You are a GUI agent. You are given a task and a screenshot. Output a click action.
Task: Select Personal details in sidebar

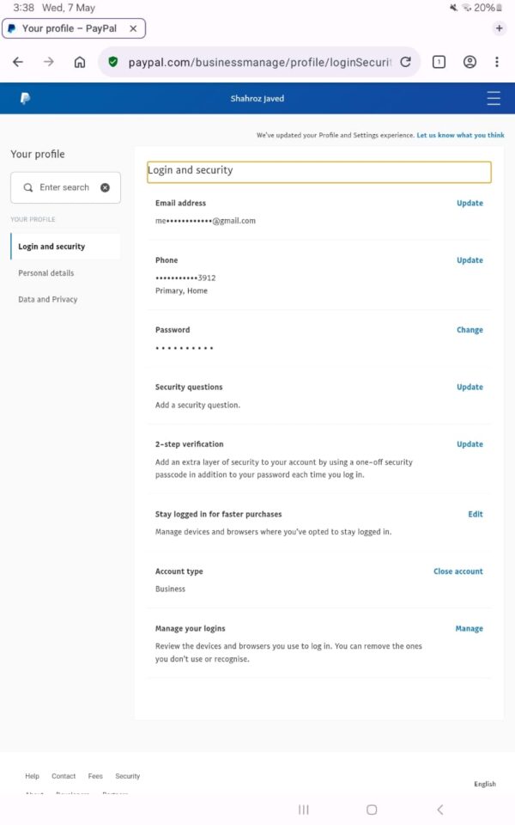coord(46,273)
